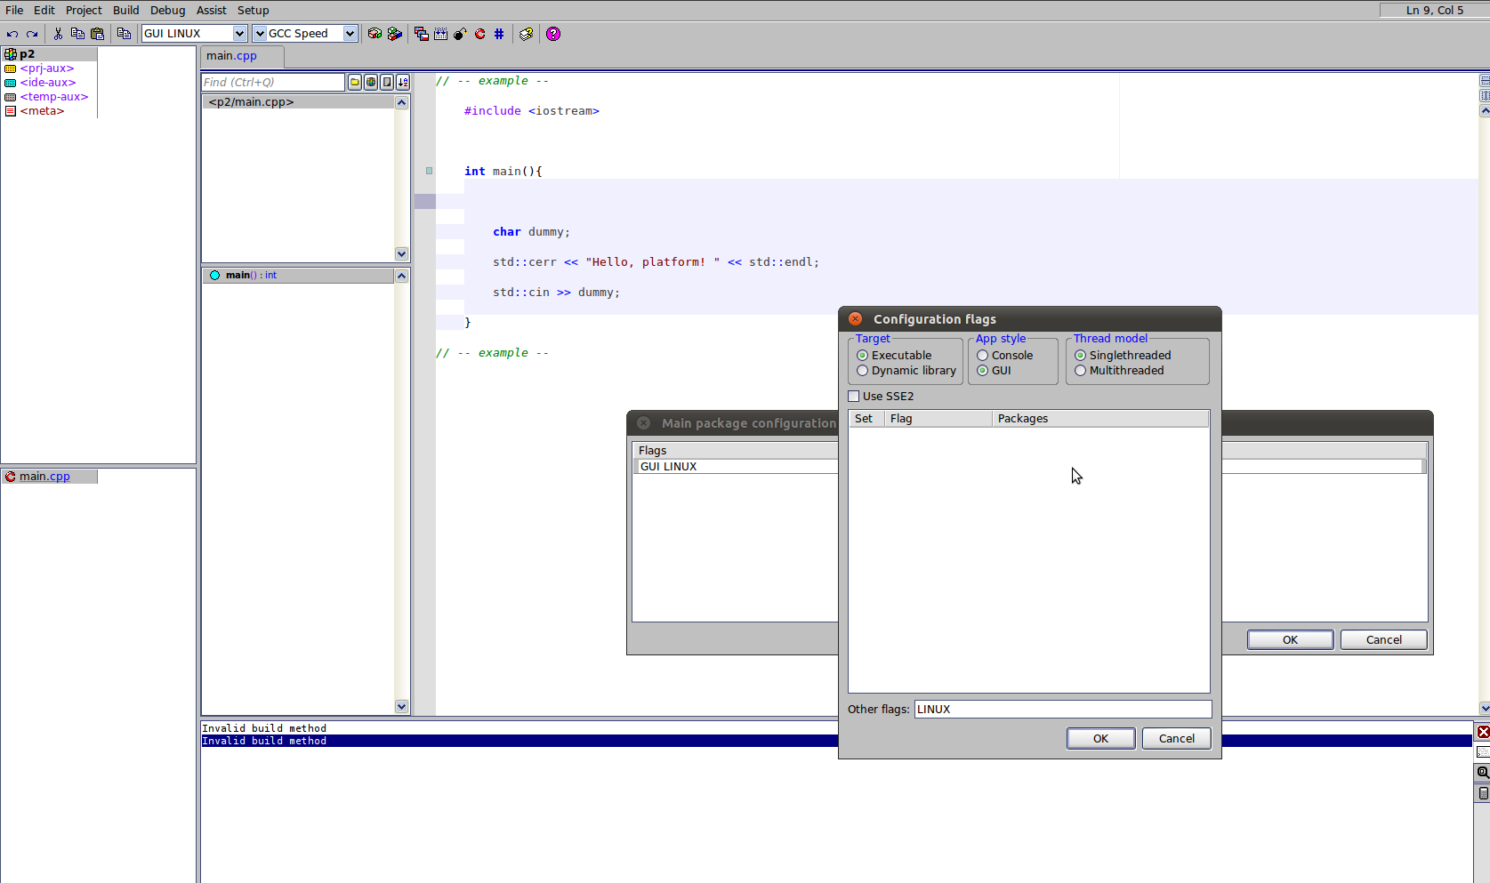The width and height of the screenshot is (1490, 883).
Task: Open the Build menu
Action: 125,10
